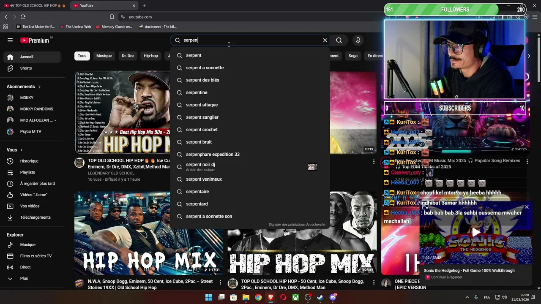Open 'À regarder plus tard' list
This screenshot has width=541, height=304.
[x=33, y=184]
